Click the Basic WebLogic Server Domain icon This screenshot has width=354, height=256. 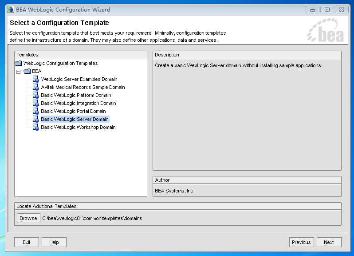35,119
